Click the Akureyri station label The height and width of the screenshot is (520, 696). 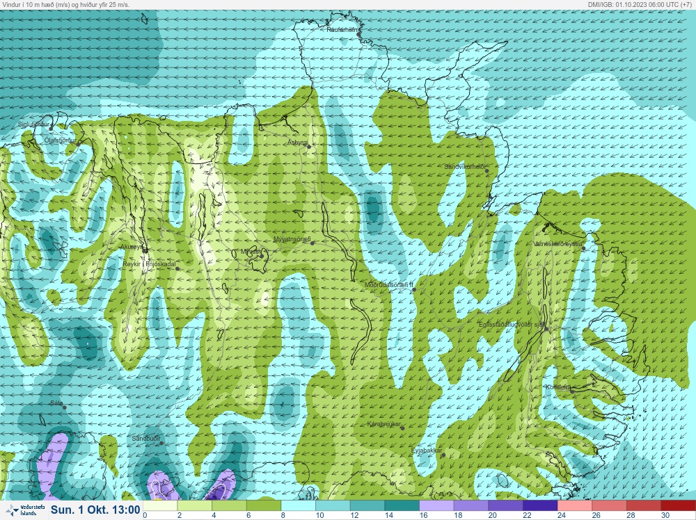132,247
